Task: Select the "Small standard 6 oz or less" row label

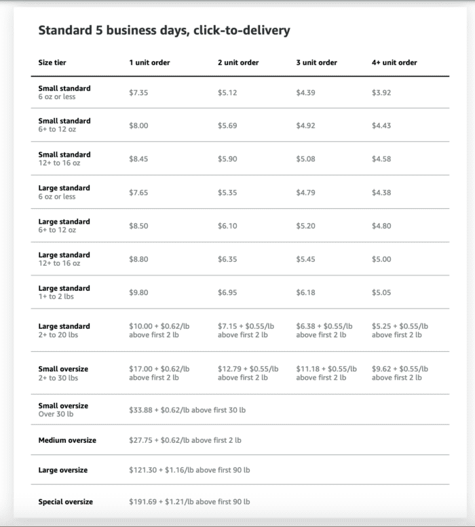Action: [64, 92]
